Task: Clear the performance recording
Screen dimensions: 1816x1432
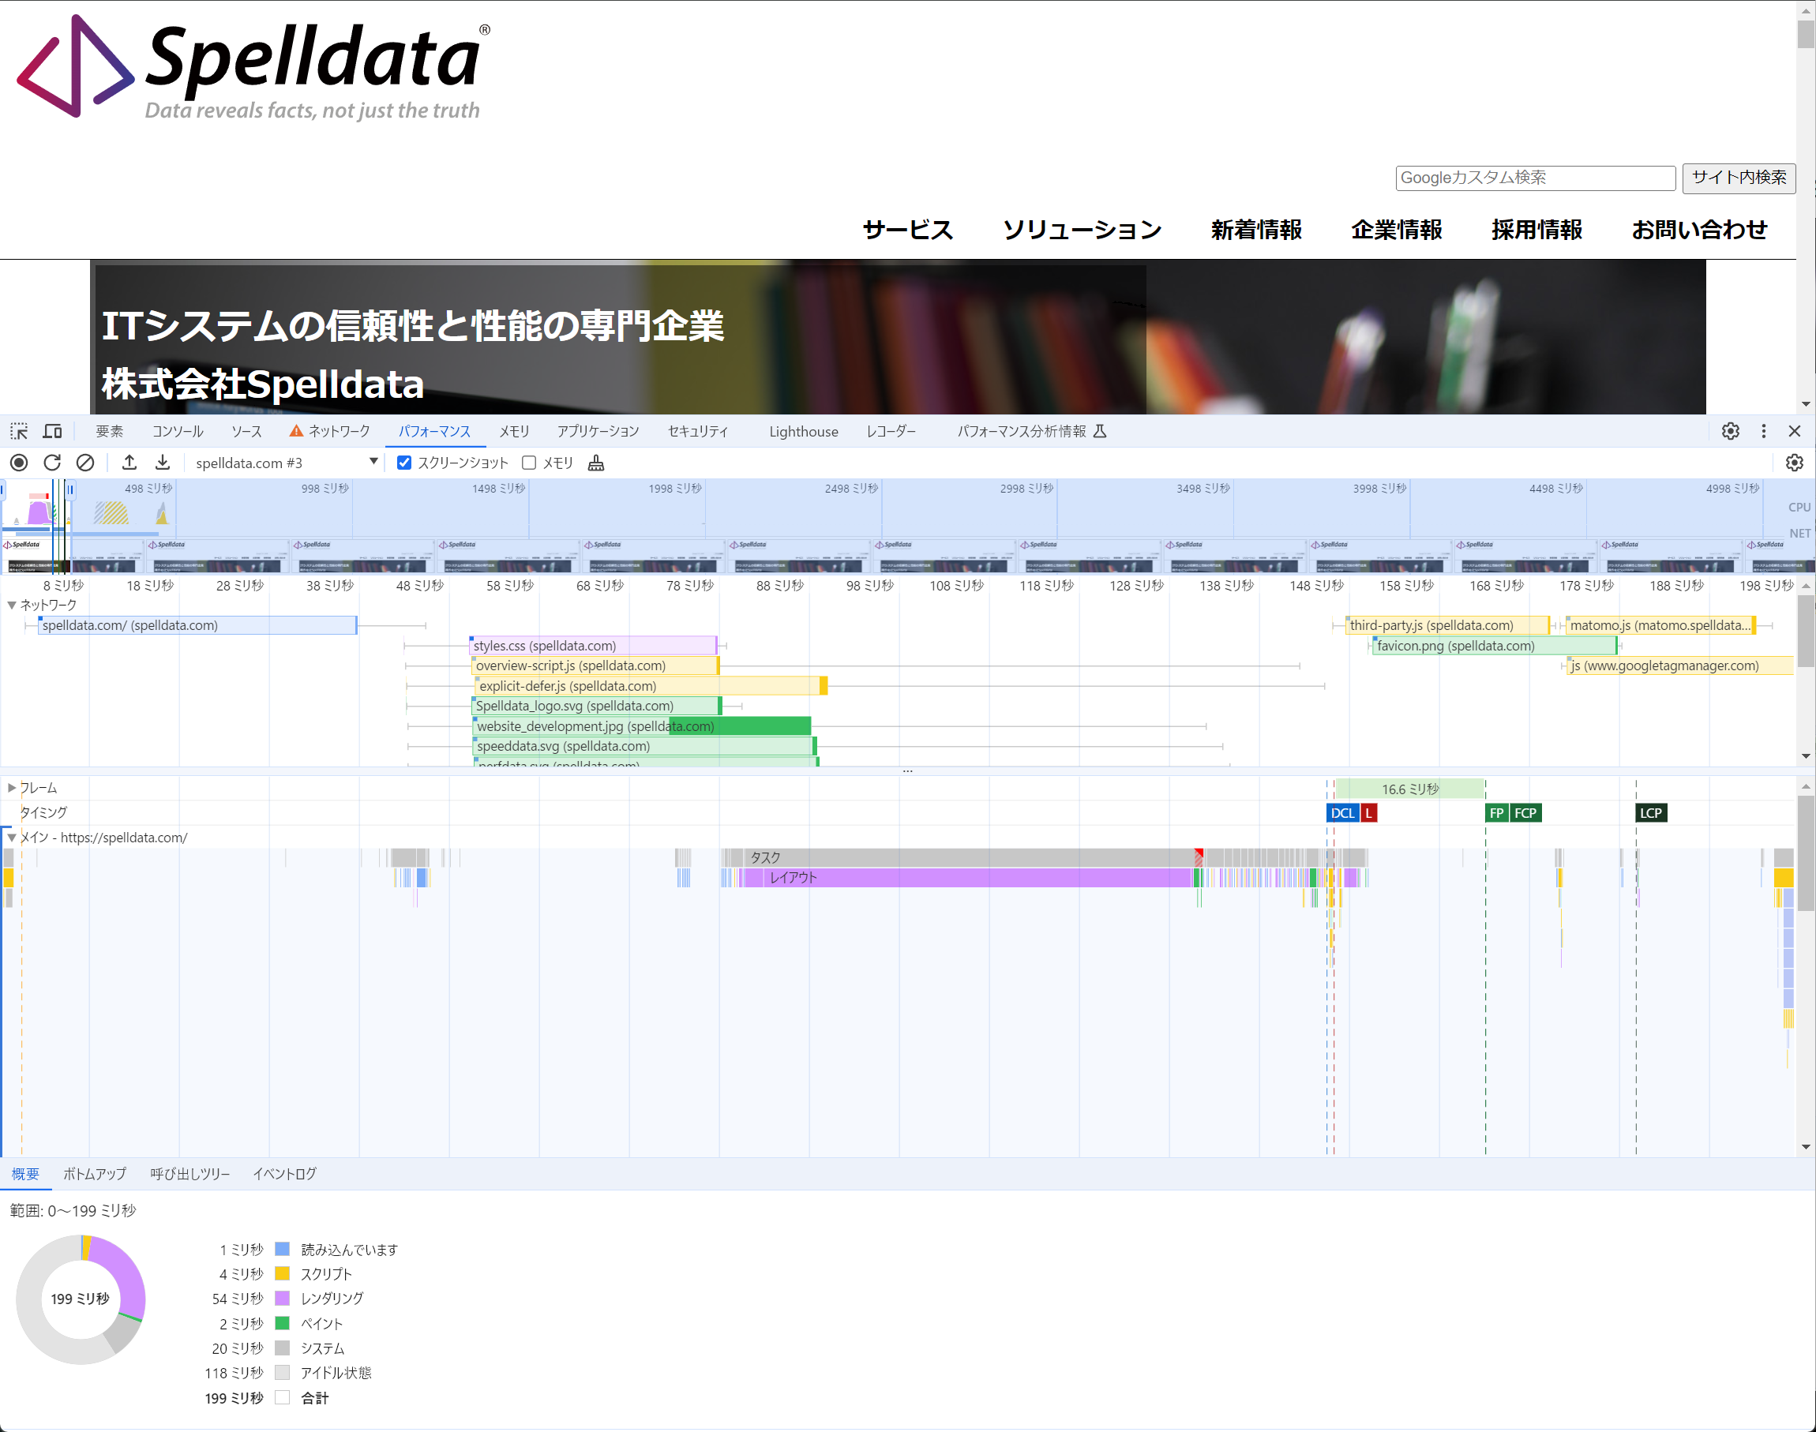Action: coord(84,463)
